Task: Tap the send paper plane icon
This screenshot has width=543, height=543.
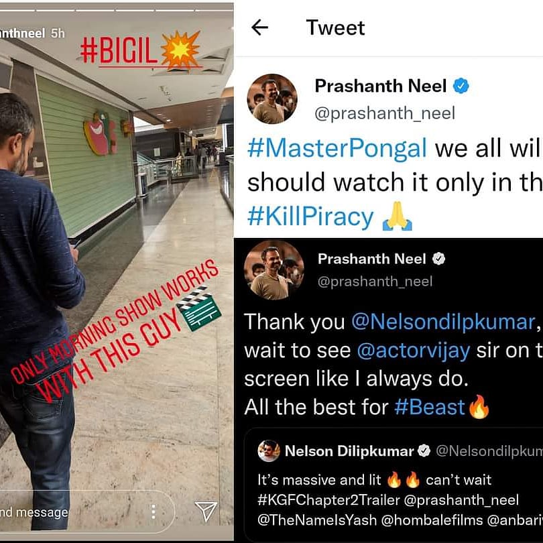Action: pyautogui.click(x=206, y=511)
